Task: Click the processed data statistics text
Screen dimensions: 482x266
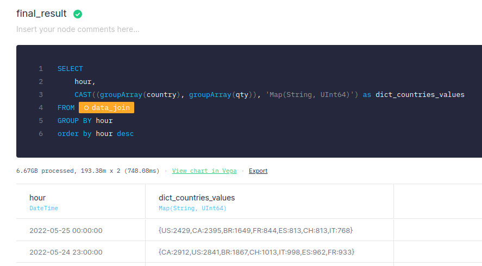Action: coord(88,171)
